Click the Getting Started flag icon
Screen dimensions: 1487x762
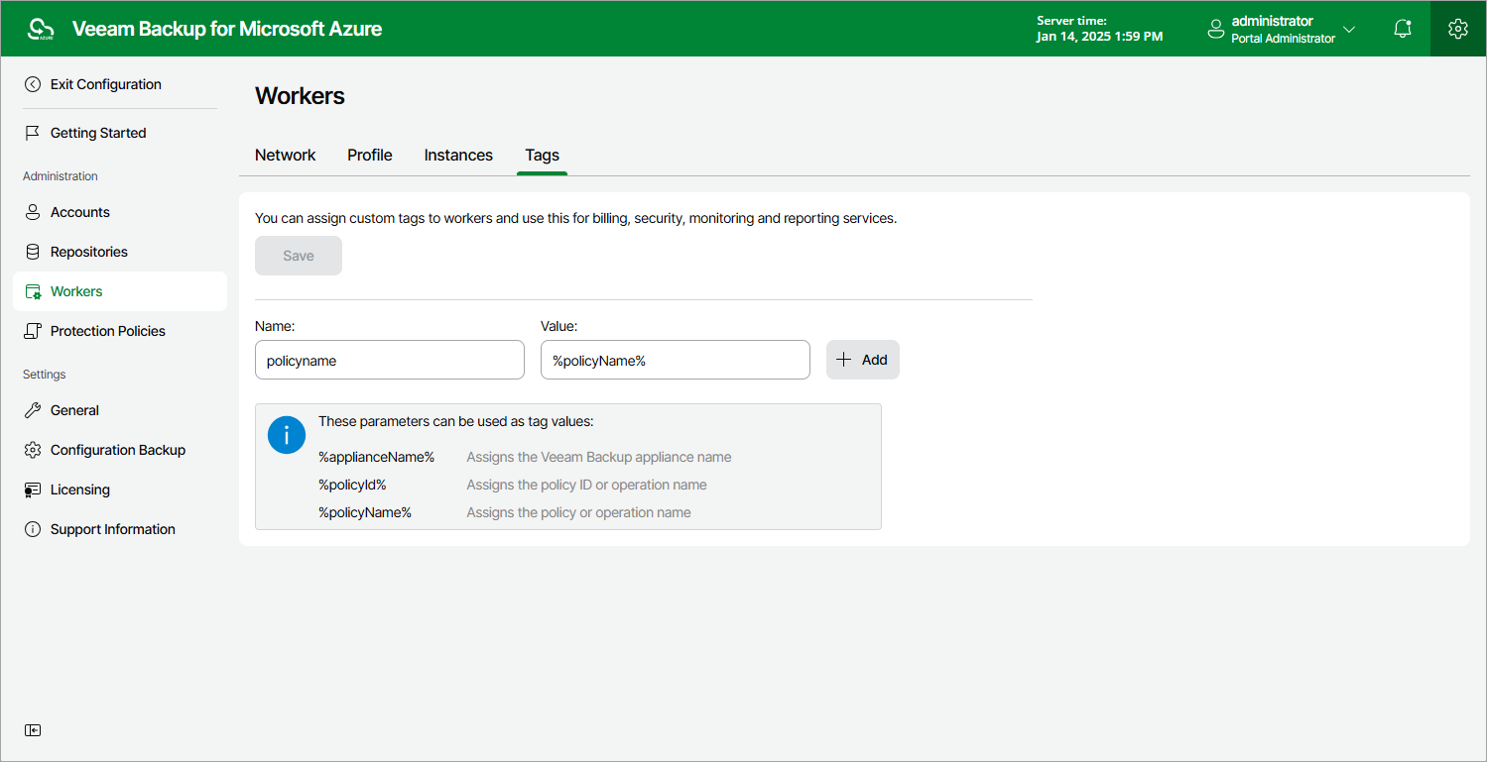[x=33, y=133]
